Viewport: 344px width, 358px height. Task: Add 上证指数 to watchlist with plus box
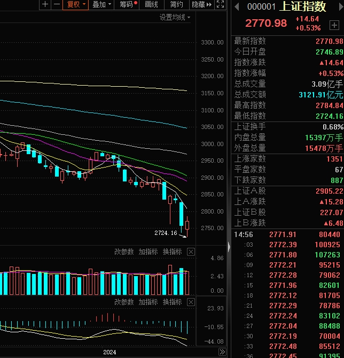tap(334, 25)
